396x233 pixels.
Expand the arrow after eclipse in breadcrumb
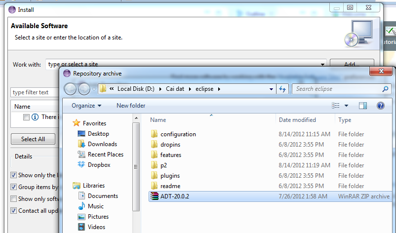point(219,89)
